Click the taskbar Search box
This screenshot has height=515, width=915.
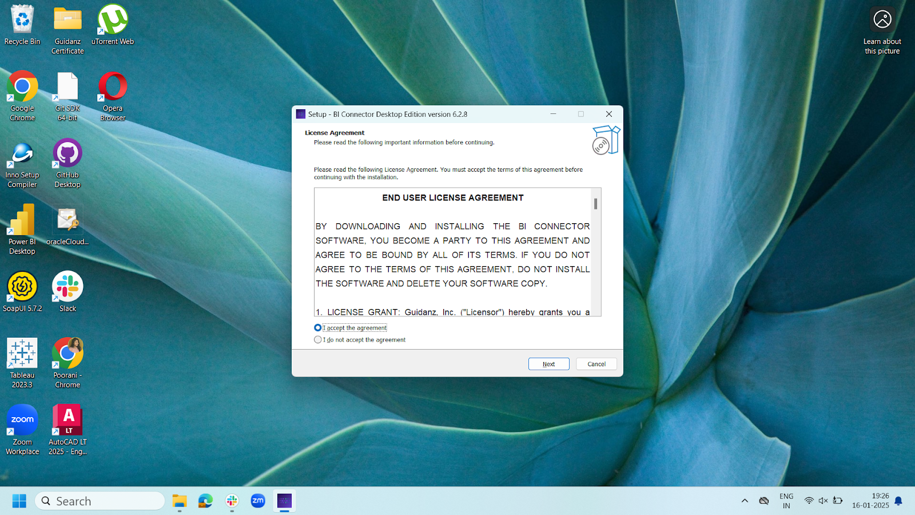tap(100, 501)
